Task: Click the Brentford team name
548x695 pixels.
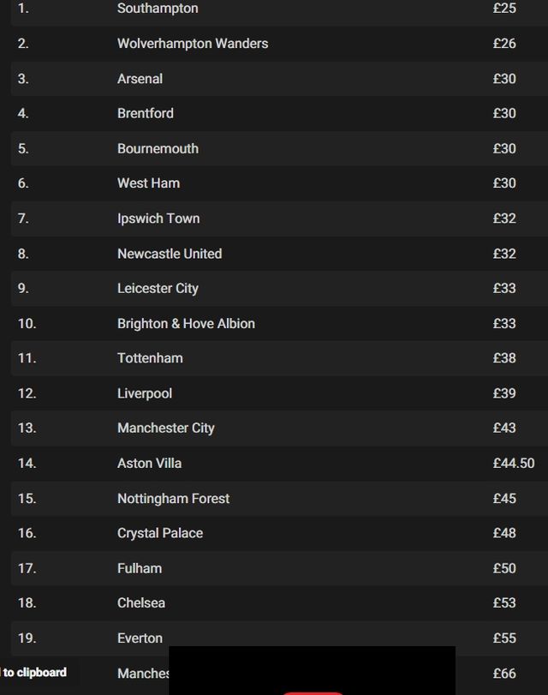Action: coord(146,113)
